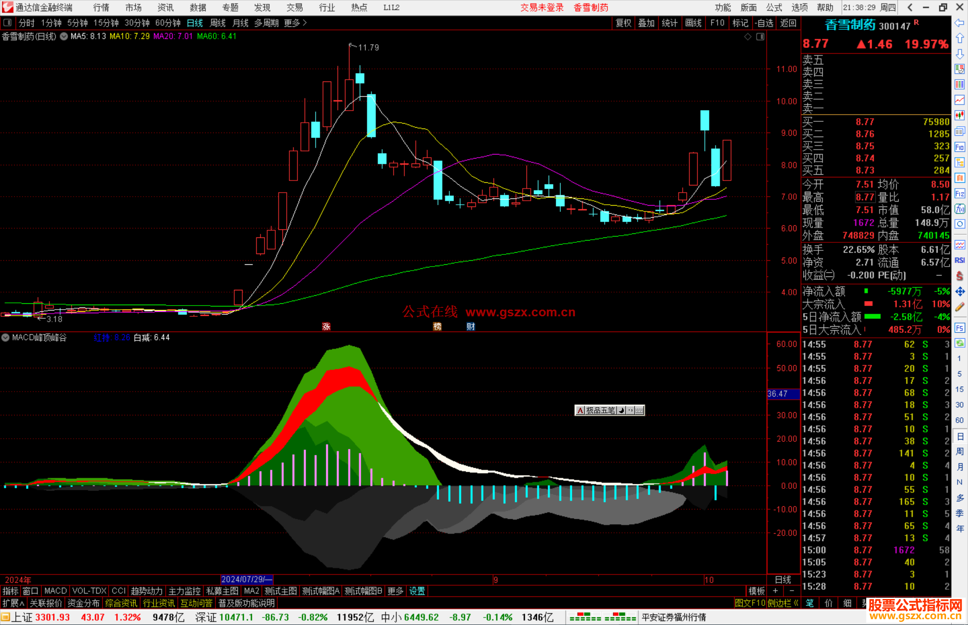Toggle 叠加 overlay option
The image size is (968, 625).
coord(647,23)
